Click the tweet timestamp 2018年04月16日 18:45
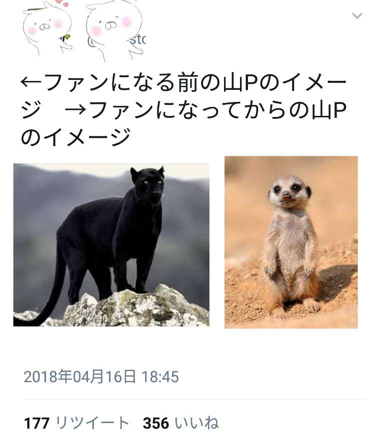378x443 pixels. point(101,377)
